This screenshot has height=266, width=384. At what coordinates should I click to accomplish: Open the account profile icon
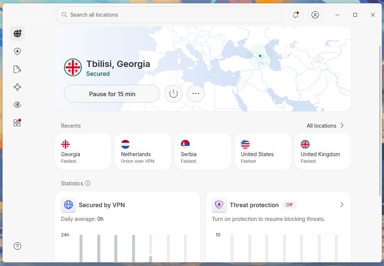[x=315, y=15]
